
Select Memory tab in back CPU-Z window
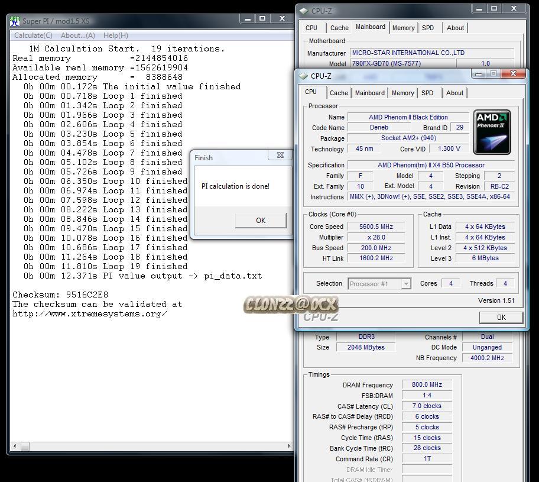tap(404, 28)
